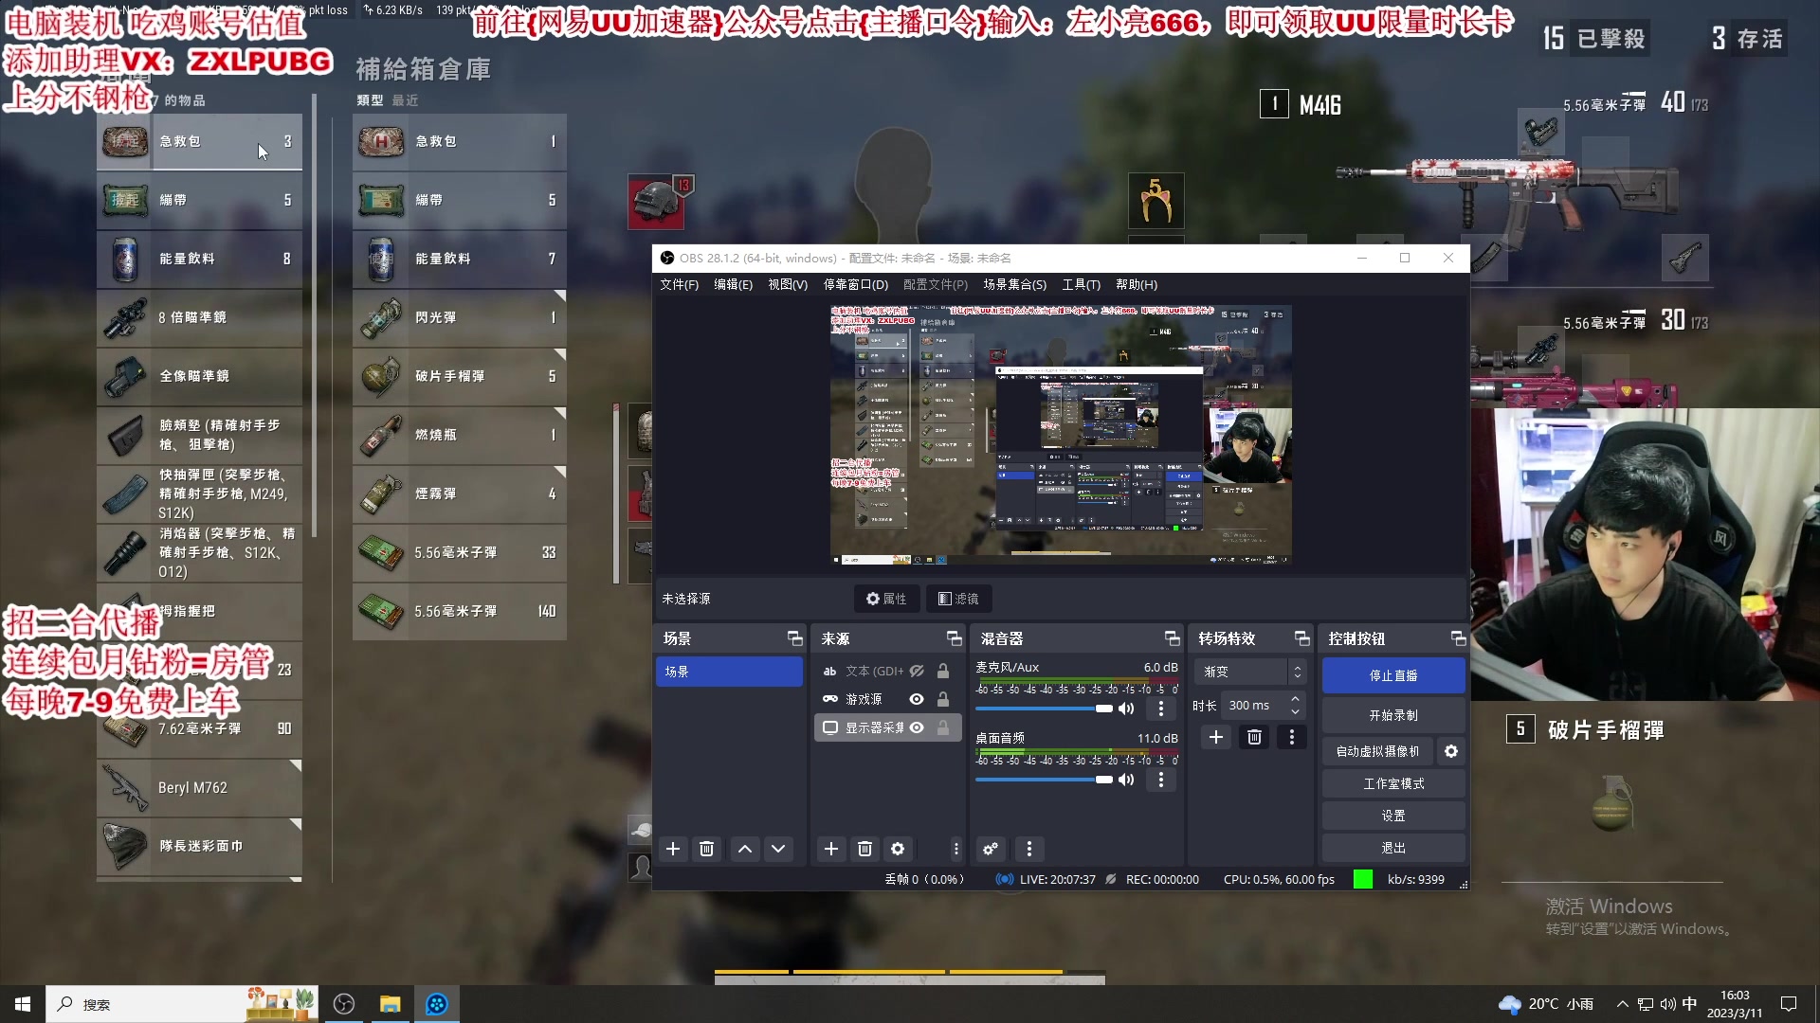This screenshot has width=1820, height=1023.
Task: Move selected scene down with arrow
Action: pos(778,849)
